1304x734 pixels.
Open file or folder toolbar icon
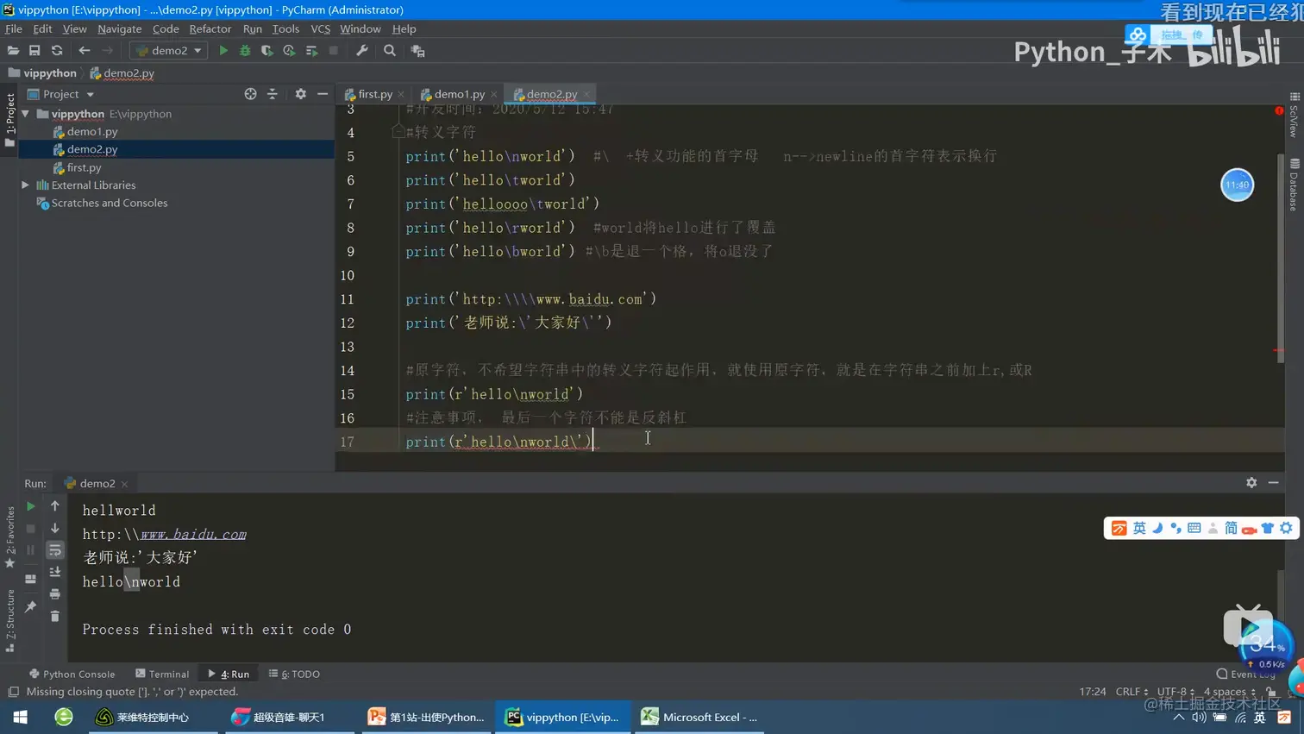[13, 51]
